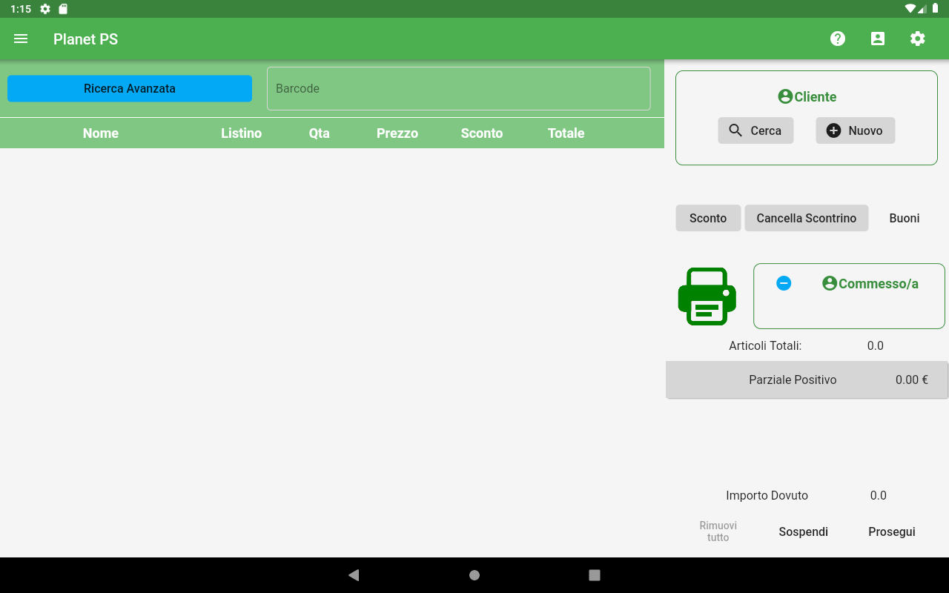Click the Planet PS app title
The image size is (949, 593).
click(x=86, y=39)
